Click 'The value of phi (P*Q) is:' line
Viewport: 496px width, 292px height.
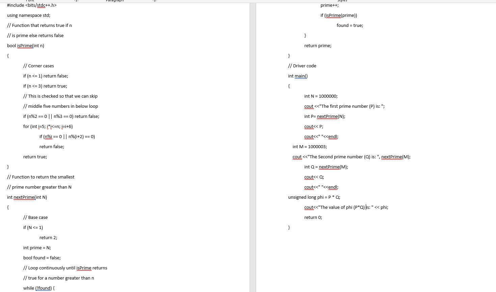pyautogui.click(x=346, y=207)
